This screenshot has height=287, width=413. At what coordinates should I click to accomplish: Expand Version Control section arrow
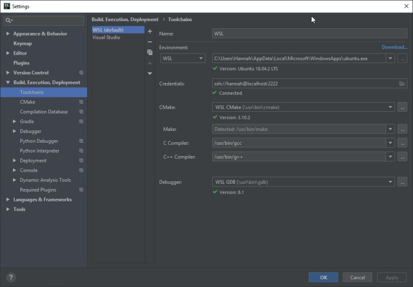pyautogui.click(x=8, y=73)
